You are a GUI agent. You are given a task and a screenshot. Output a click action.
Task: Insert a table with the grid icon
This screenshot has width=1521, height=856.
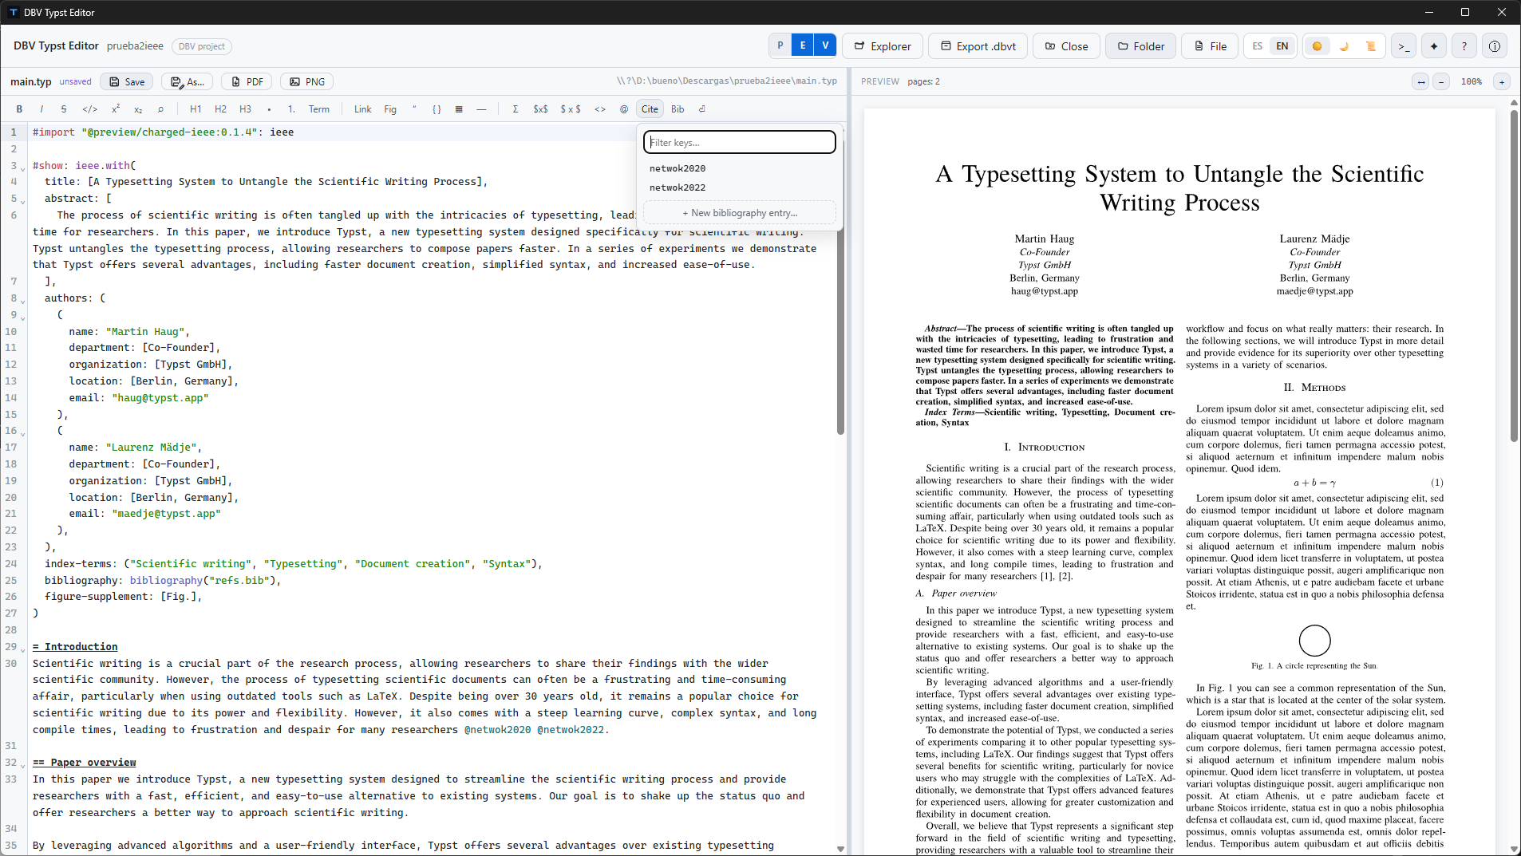459,109
